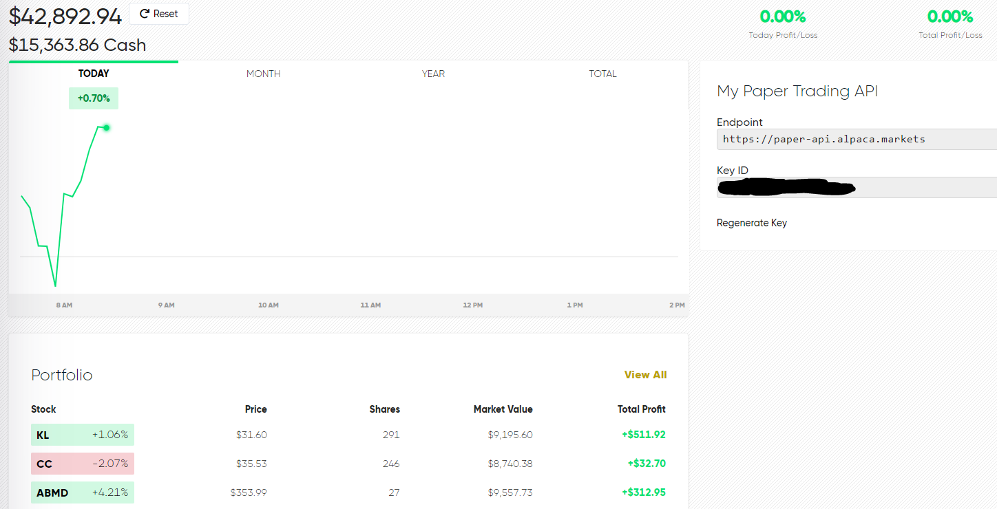The height and width of the screenshot is (509, 997).
Task: Switch to the MONTH chart tab
Action: point(263,74)
